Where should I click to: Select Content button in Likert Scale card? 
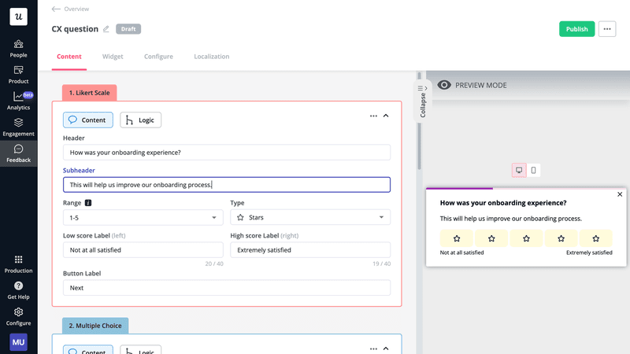(x=88, y=120)
